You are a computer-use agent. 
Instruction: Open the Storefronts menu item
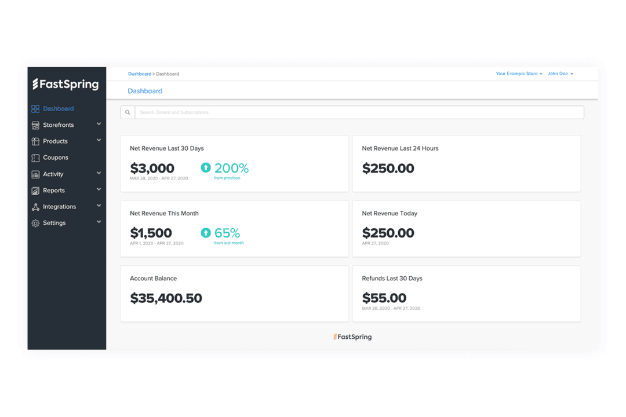pos(59,125)
